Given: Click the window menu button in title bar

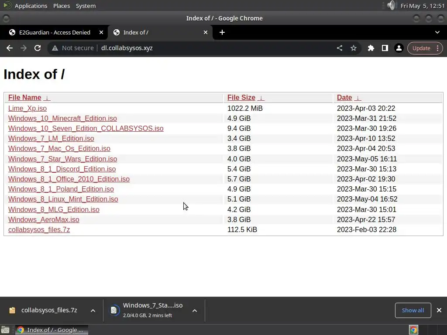Looking at the screenshot, I should coord(6,18).
